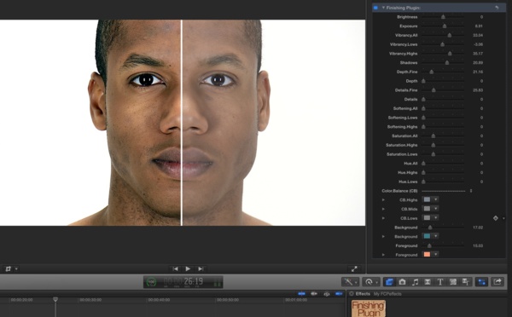Click the Background amount slider handle
The width and height of the screenshot is (512, 317).
(x=430, y=228)
